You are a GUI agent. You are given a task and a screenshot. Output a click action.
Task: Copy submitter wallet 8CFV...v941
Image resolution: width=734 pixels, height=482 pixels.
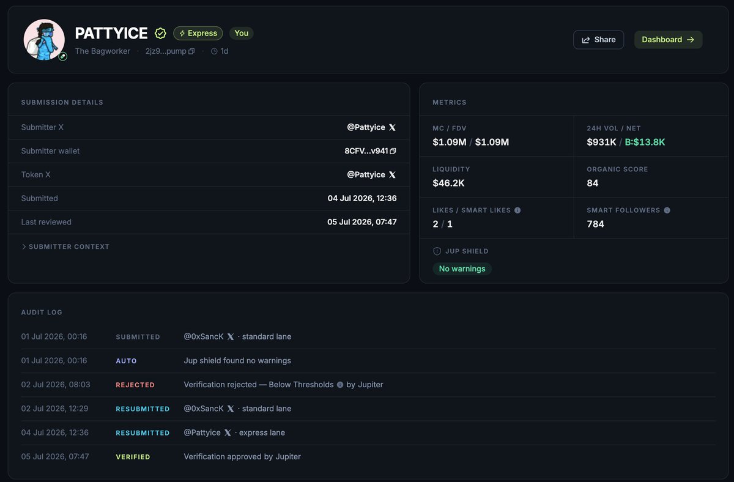coord(393,151)
